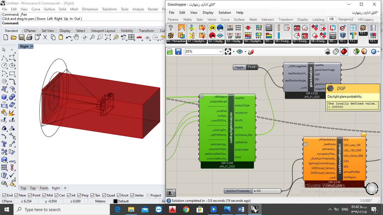Switch to the Front viewport tab
Viewport: 383px width, 215px height.
pos(44,188)
